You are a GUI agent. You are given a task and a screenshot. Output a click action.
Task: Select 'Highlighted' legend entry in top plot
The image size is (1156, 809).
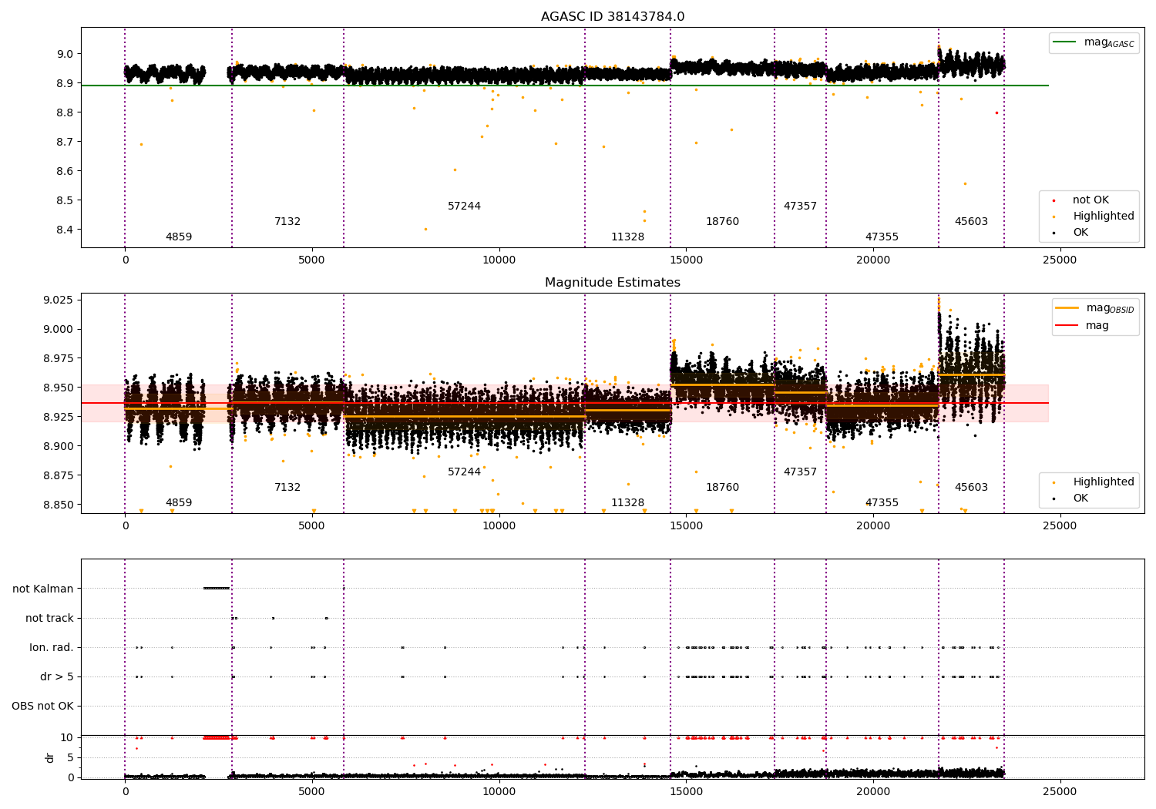pos(1104,217)
